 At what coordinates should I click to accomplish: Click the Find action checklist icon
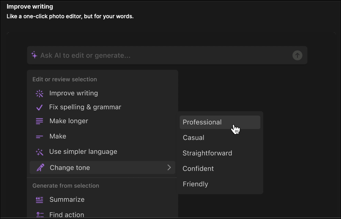tap(40, 215)
